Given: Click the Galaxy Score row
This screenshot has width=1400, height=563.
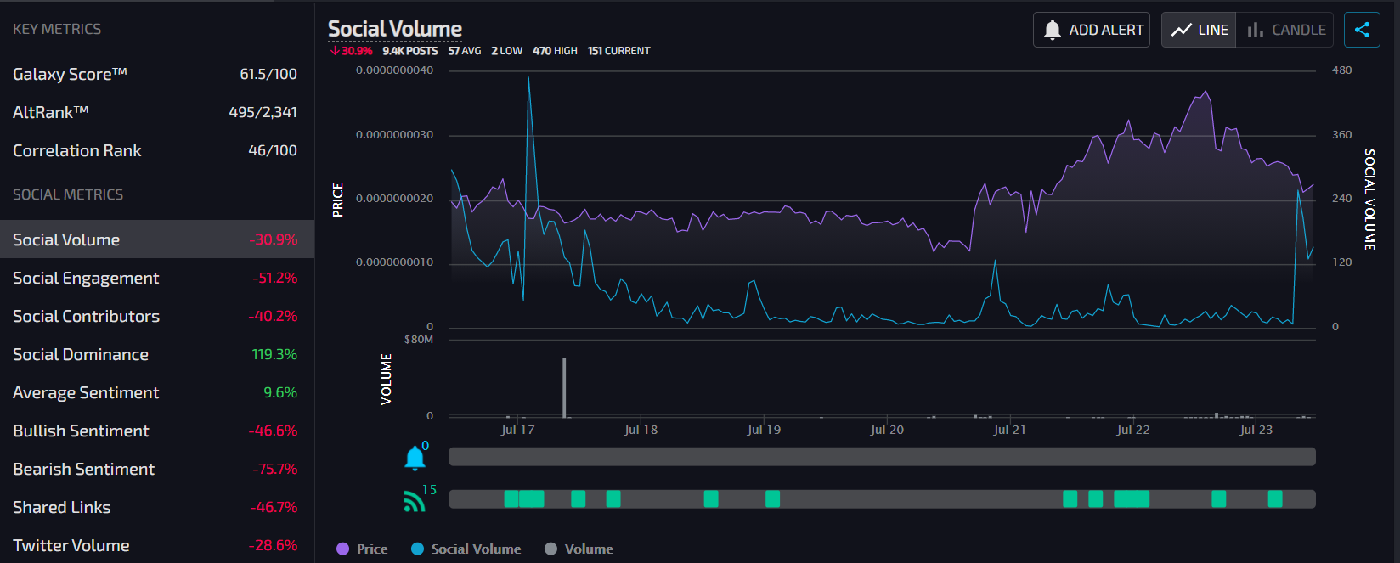Looking at the screenshot, I should [x=156, y=74].
